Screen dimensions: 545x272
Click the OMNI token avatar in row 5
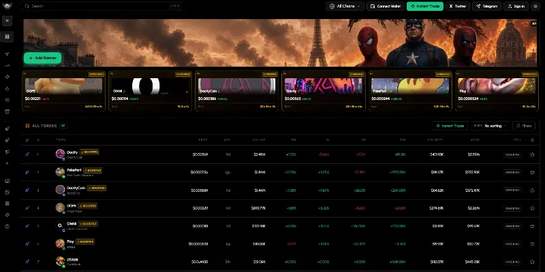click(60, 225)
